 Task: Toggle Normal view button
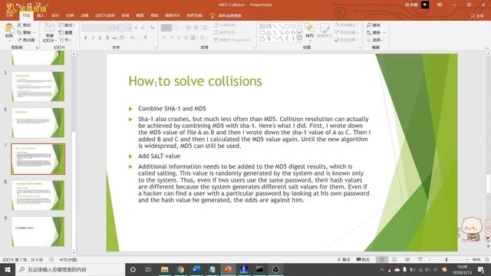click(x=382, y=260)
